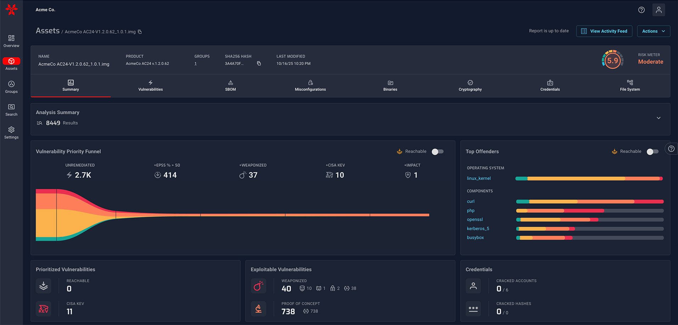This screenshot has width=678, height=325.
Task: Enable Reachable toggle in Vulnerability Priority Funnel
Action: (437, 152)
